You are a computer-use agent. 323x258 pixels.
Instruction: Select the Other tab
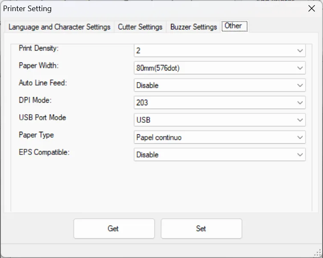tap(234, 26)
